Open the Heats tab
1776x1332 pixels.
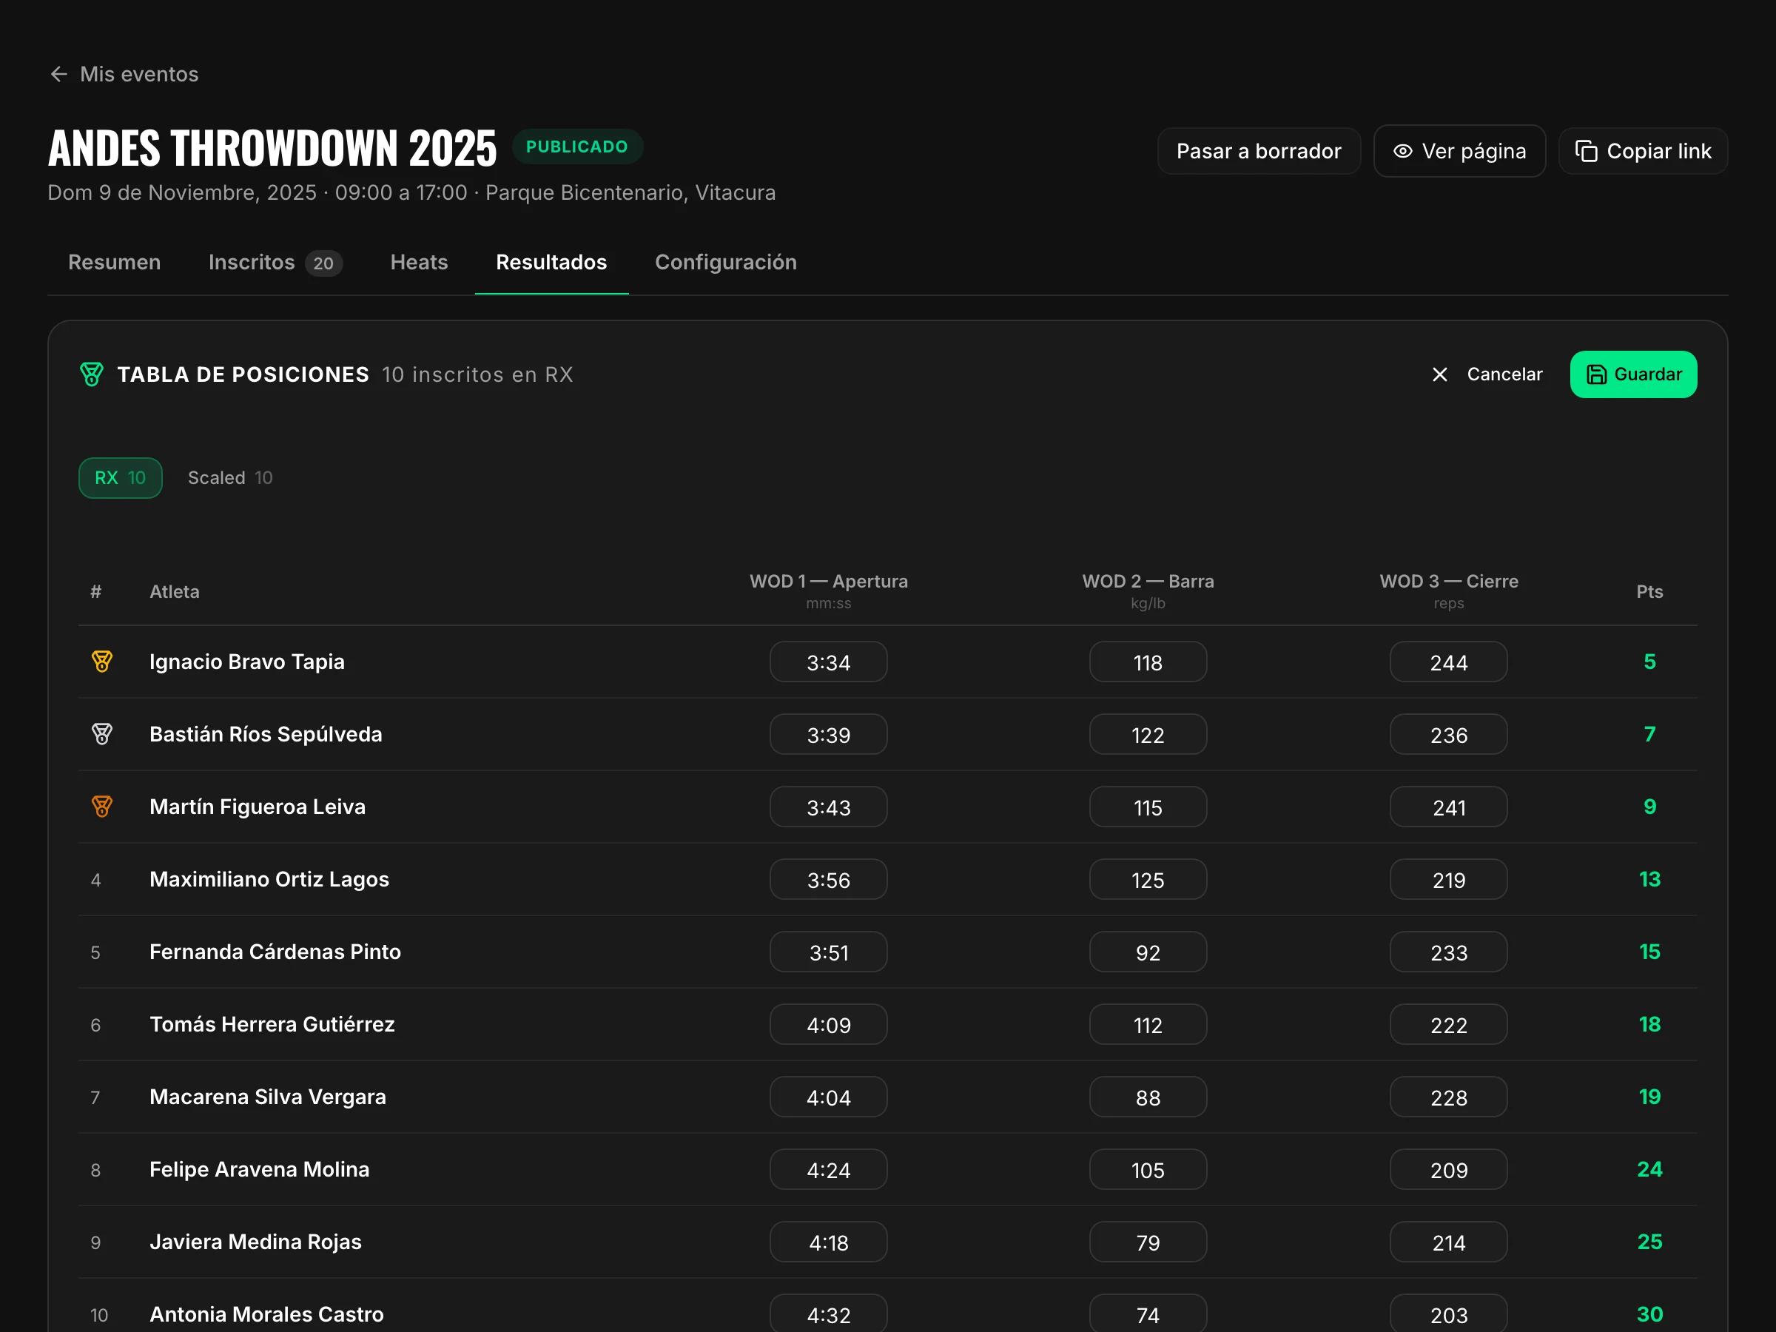[x=419, y=262]
